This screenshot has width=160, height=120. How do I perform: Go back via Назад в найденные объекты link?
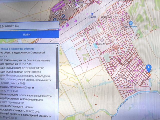[17, 49]
